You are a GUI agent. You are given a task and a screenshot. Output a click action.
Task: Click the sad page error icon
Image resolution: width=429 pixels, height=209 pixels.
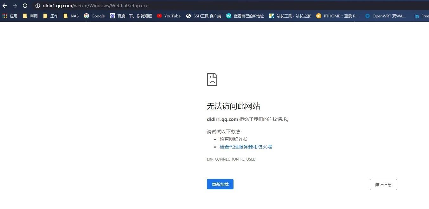[x=212, y=79]
